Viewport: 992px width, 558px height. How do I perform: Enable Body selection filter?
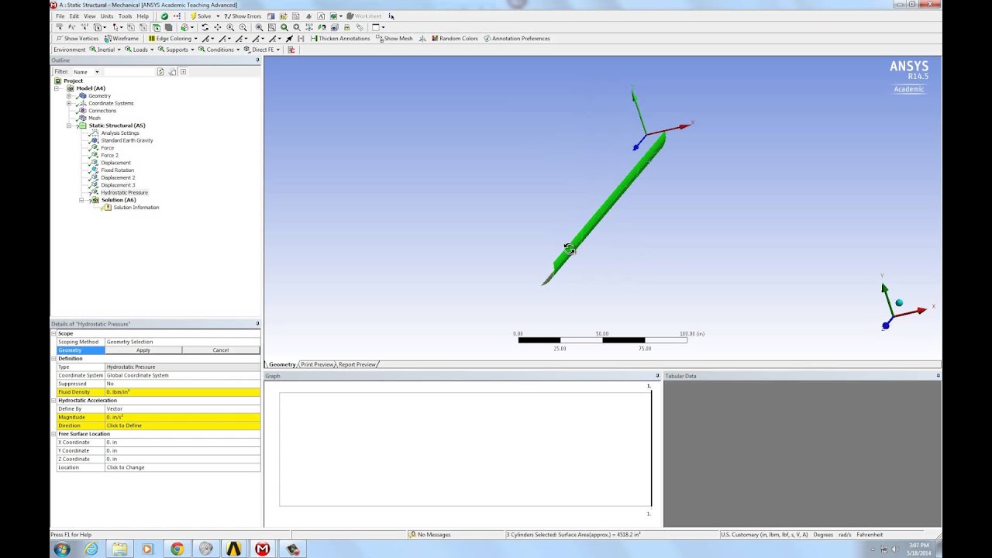point(168,27)
